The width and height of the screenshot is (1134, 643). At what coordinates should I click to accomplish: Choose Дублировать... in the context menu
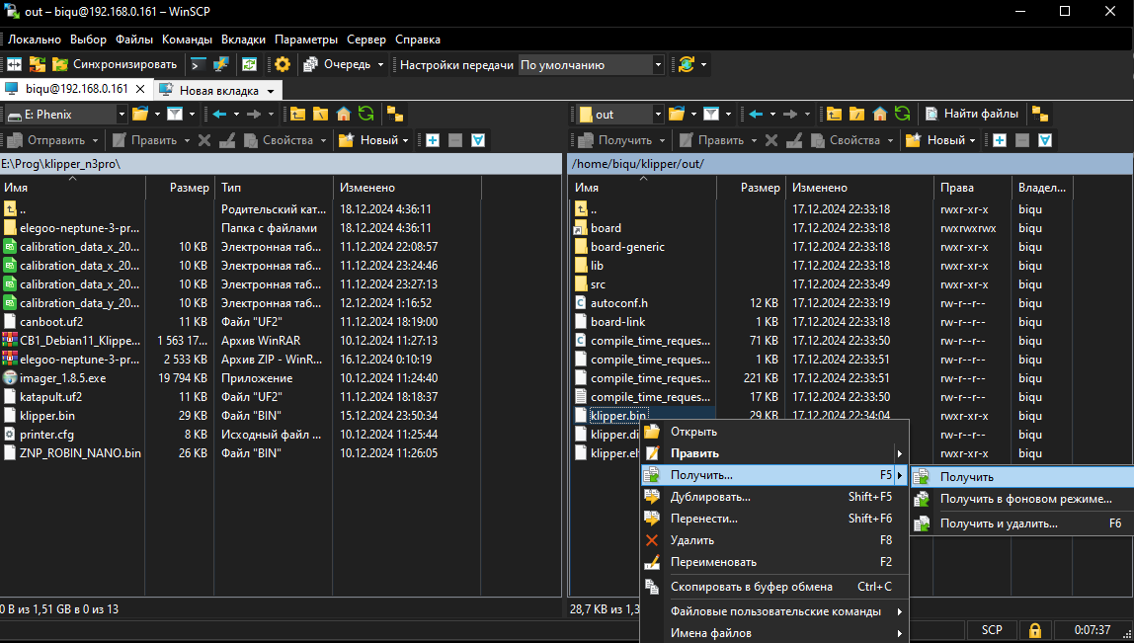coord(773,497)
